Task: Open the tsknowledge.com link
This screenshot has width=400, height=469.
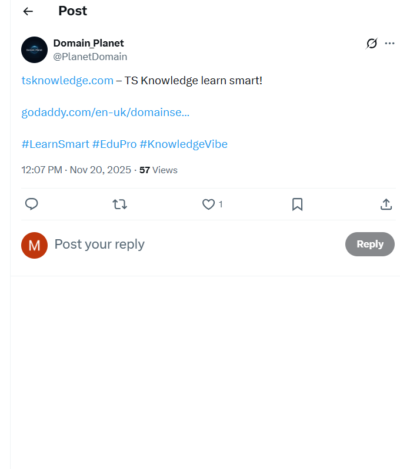Action: point(67,80)
